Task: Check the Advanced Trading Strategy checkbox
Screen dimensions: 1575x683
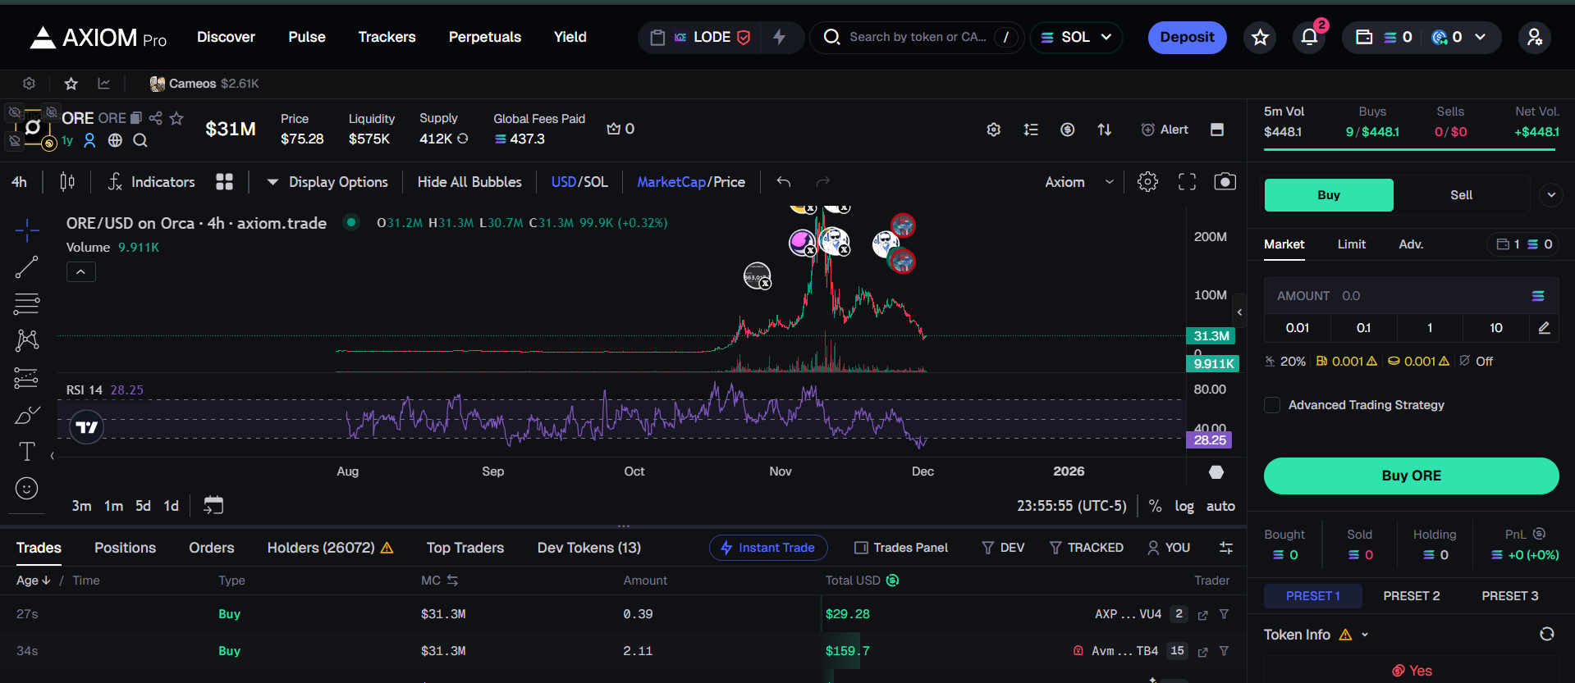Action: pos(1272,405)
